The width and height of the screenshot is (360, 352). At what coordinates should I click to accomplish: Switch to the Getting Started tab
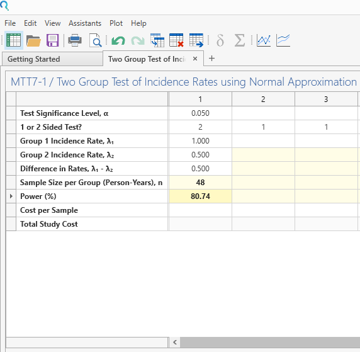[x=52, y=59]
